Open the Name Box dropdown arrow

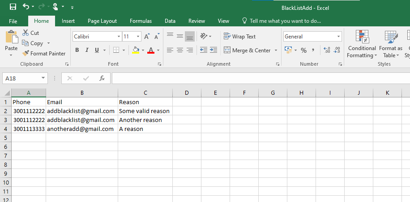pos(43,78)
